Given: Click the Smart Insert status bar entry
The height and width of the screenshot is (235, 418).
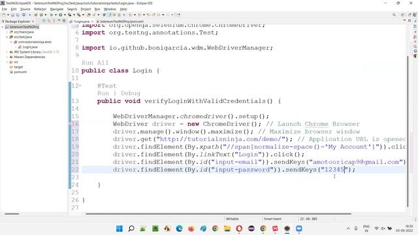Looking at the screenshot, I should 272,219.
